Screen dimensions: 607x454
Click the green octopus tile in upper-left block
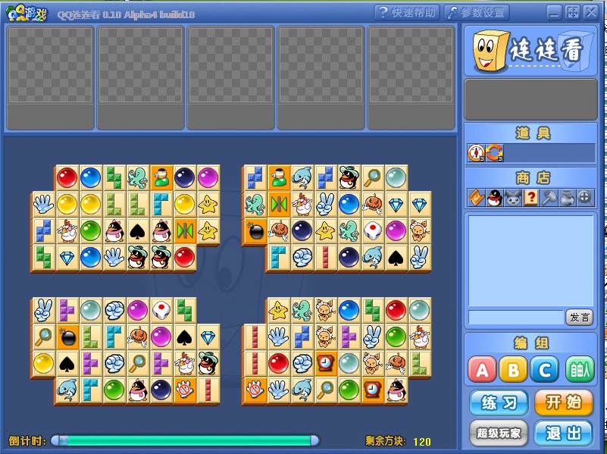coord(137,177)
